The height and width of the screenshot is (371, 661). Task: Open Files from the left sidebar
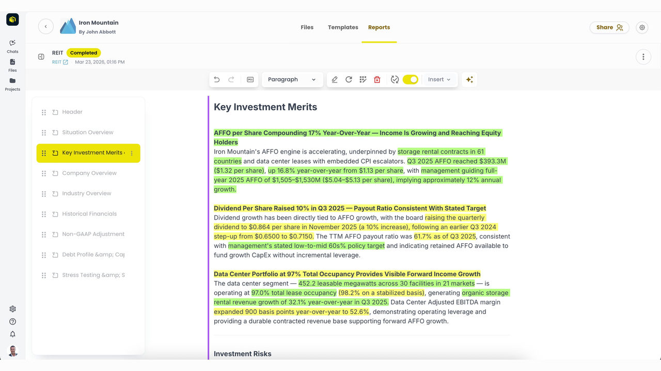12,65
